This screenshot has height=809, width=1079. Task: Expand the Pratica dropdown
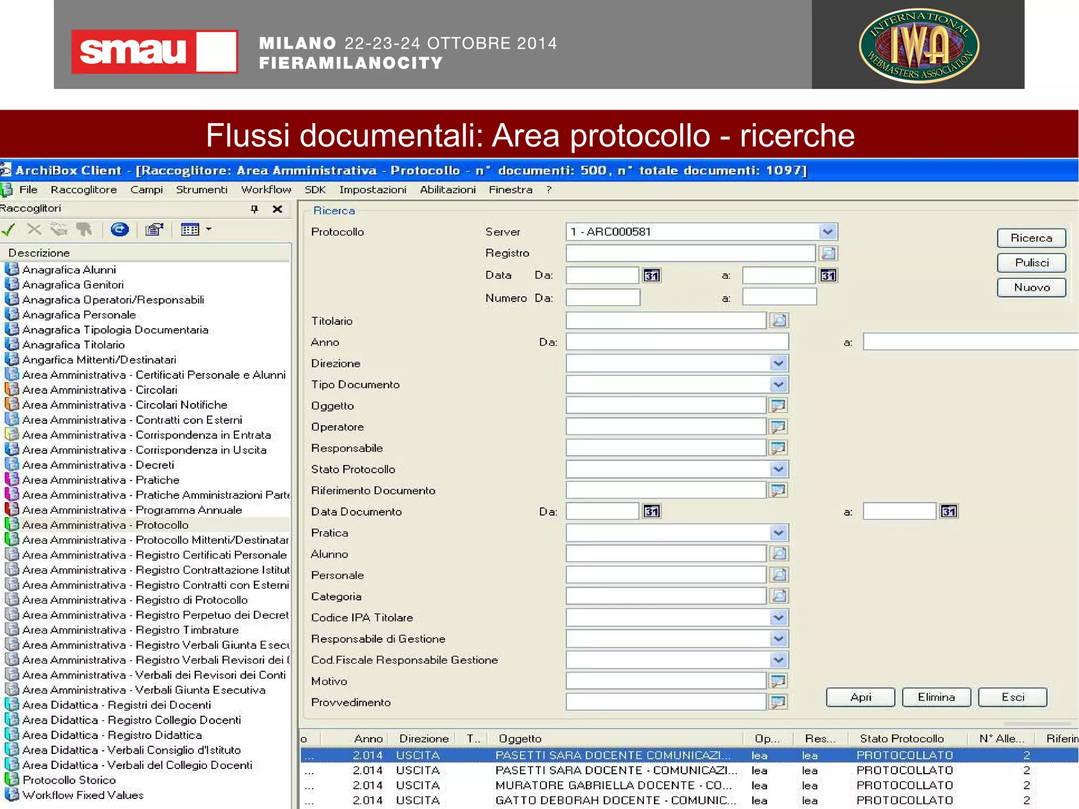779,533
